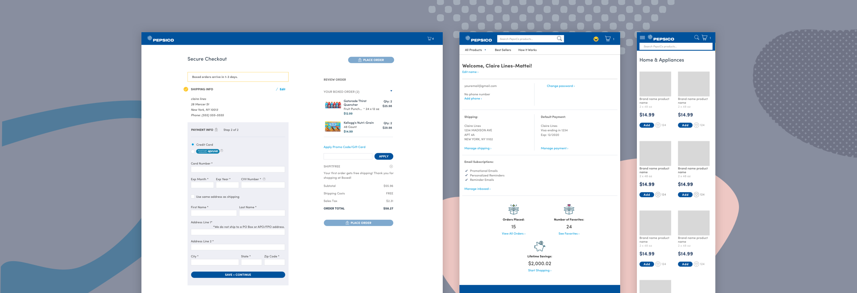Screen dimensions: 857x293
Task: Click the Lifetime Savings piggy bank icon
Action: coord(540,246)
